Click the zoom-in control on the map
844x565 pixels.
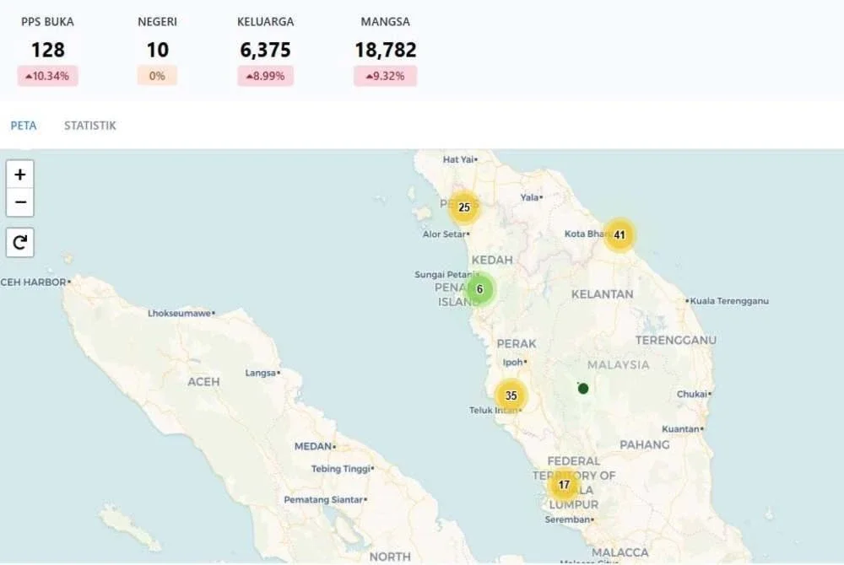coord(19,174)
